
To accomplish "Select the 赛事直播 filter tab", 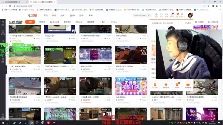I will tap(91, 22).
